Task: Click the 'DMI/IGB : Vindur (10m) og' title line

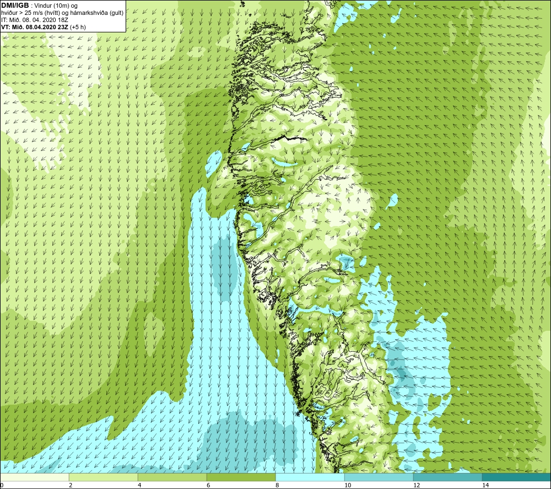Action: click(x=39, y=6)
